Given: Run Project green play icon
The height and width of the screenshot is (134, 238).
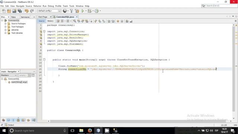Looking at the screenshot, I should pos(83,11).
